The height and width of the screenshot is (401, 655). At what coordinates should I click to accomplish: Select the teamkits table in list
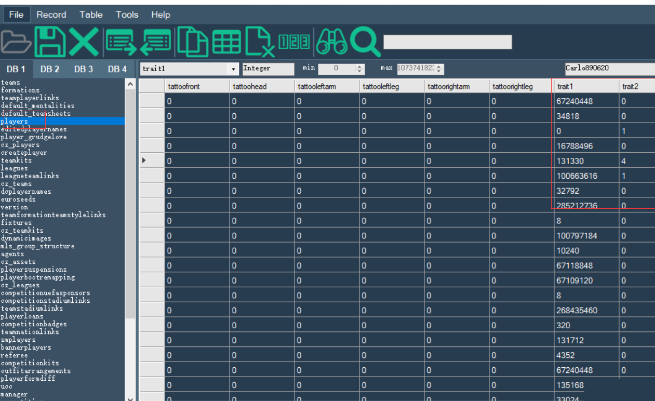tap(16, 161)
